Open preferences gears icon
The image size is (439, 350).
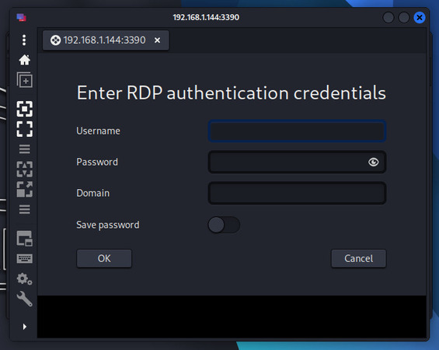pyautogui.click(x=24, y=278)
